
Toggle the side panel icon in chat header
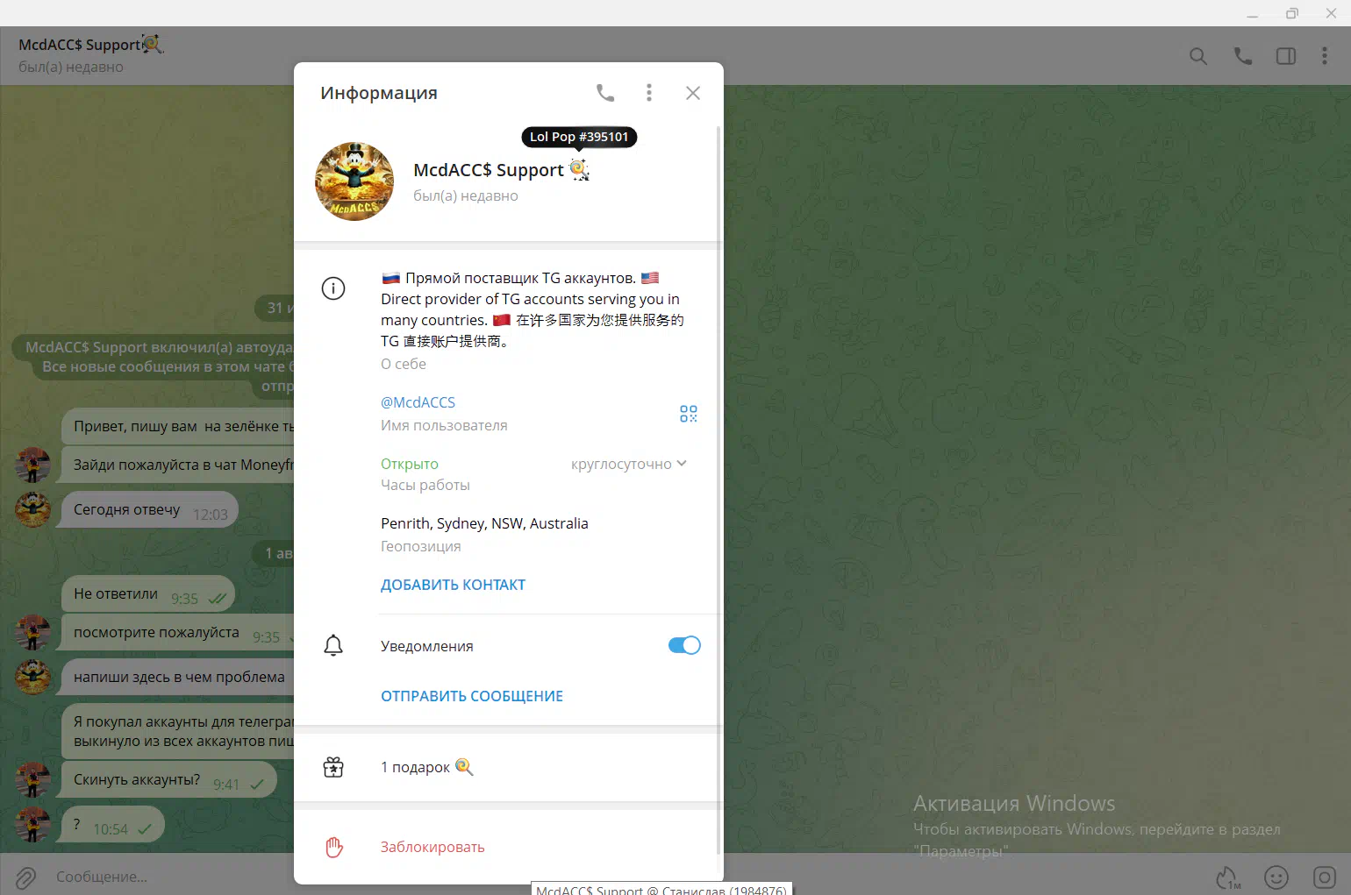point(1286,56)
